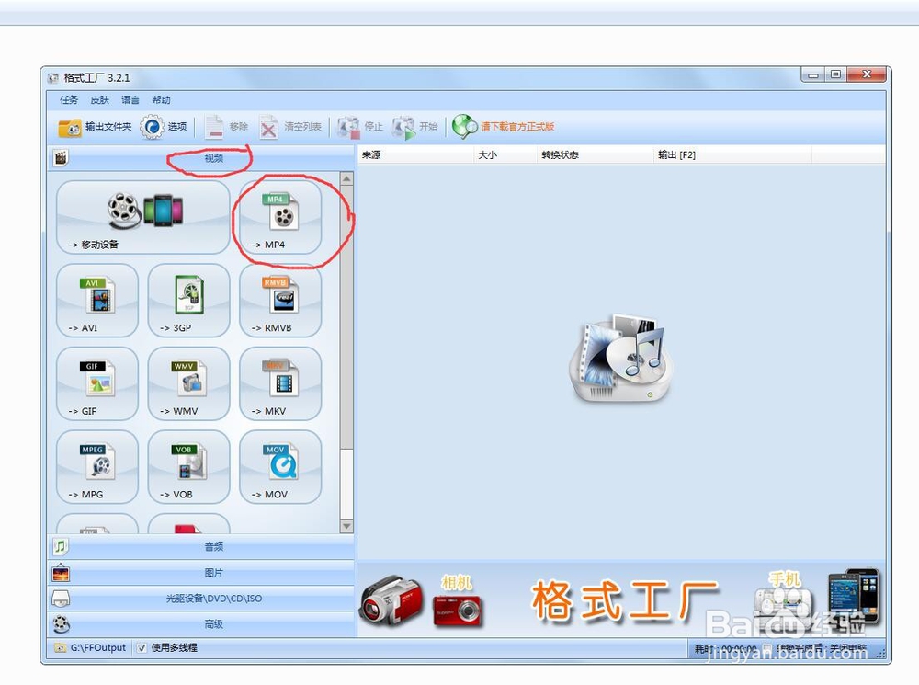Select the -> MKV conversion icon
Screen dimensions: 919x685
point(280,383)
